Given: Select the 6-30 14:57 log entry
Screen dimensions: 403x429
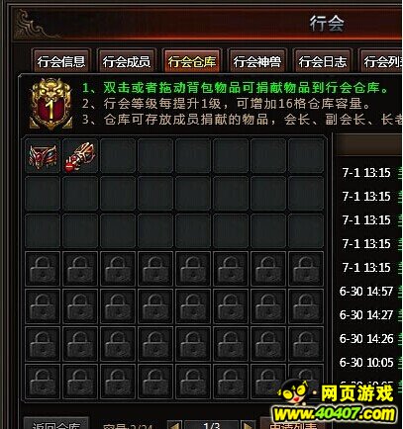Looking at the screenshot, I should tap(366, 291).
